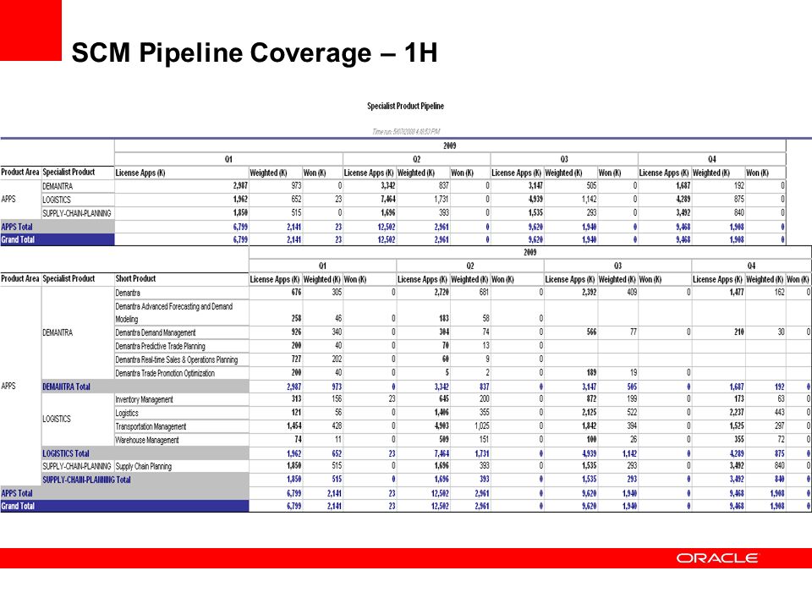Click the Transportation Management row label
Screen dimensions: 812x609
point(151,426)
